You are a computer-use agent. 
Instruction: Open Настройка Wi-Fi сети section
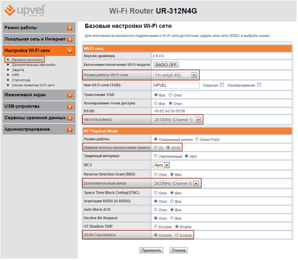point(39,51)
